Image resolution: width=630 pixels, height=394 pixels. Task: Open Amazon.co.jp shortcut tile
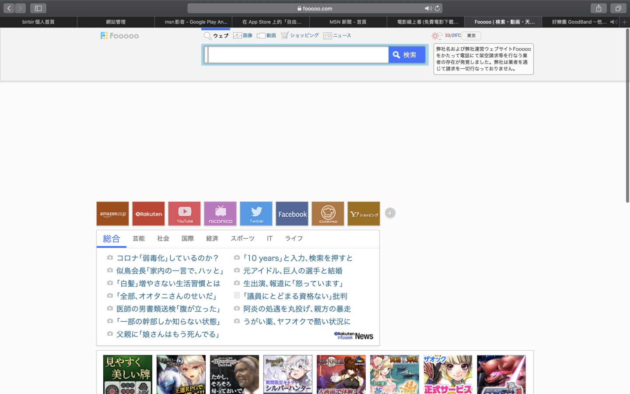click(x=113, y=214)
